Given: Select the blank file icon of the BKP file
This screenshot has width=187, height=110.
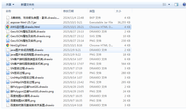Looking at the screenshot, I should 8,18.
